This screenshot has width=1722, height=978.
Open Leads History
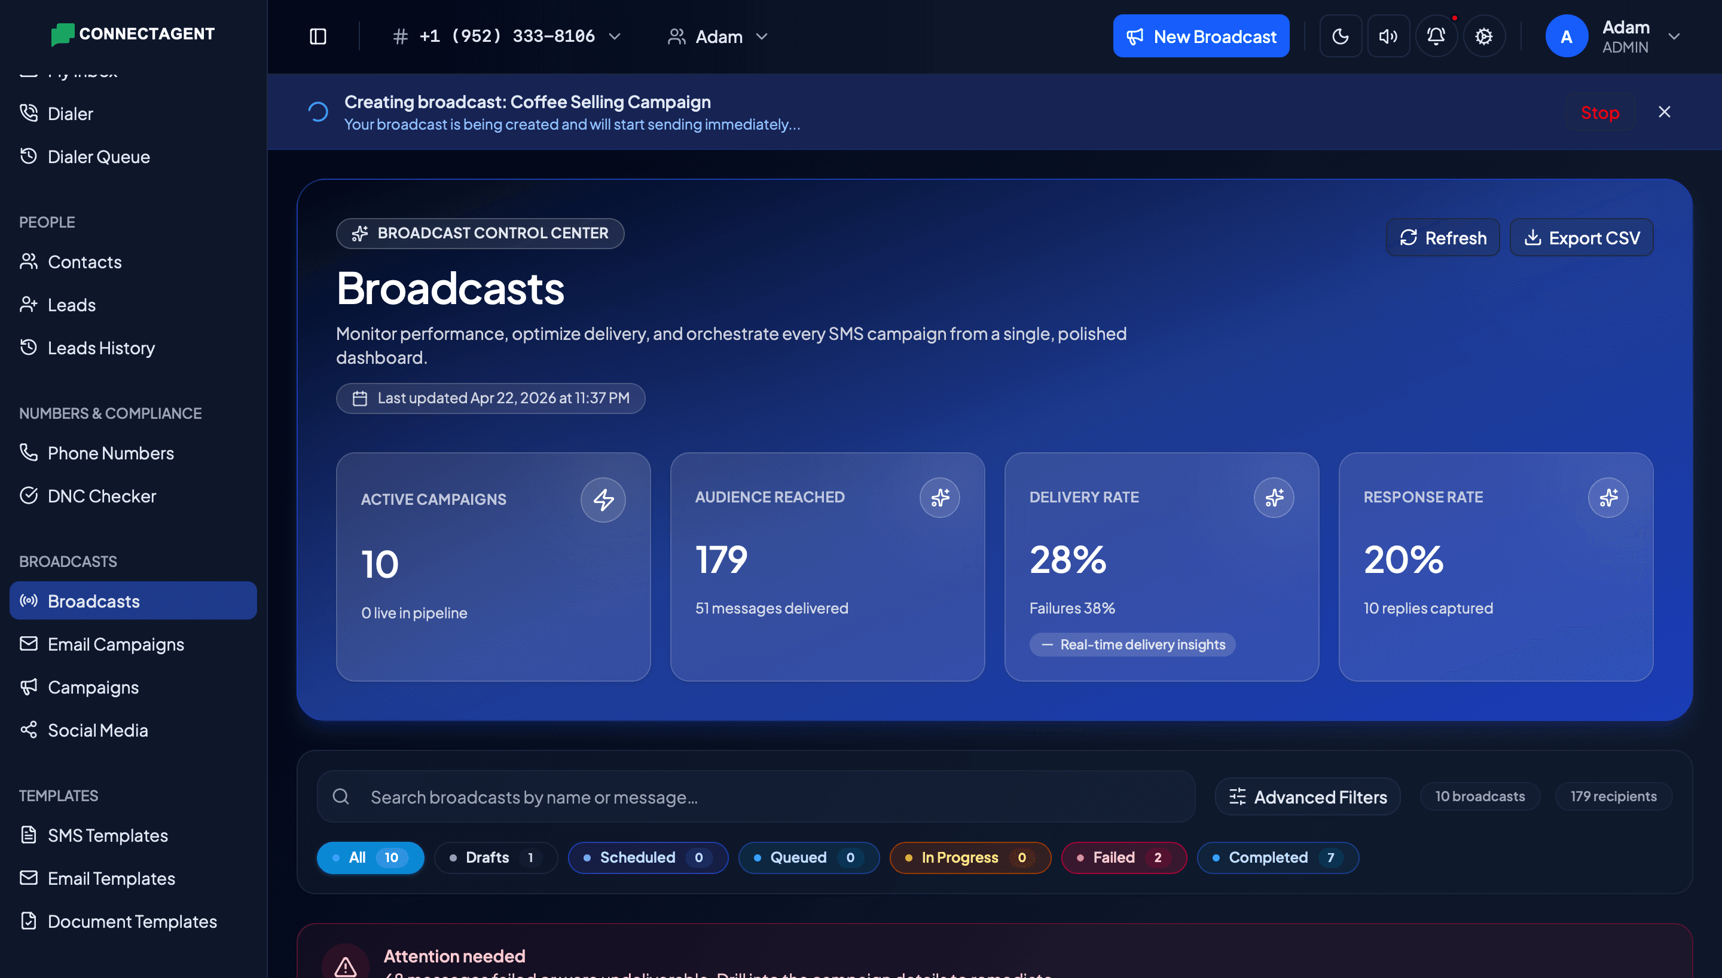(x=133, y=348)
